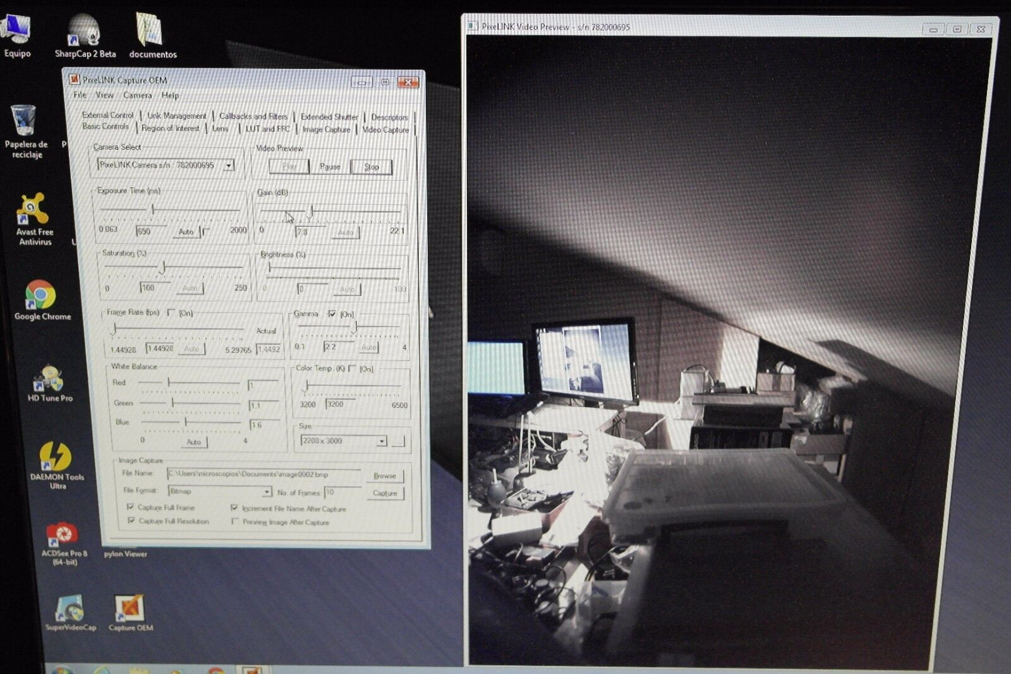The height and width of the screenshot is (674, 1011).
Task: Click the Gain value field
Action: 311,233
